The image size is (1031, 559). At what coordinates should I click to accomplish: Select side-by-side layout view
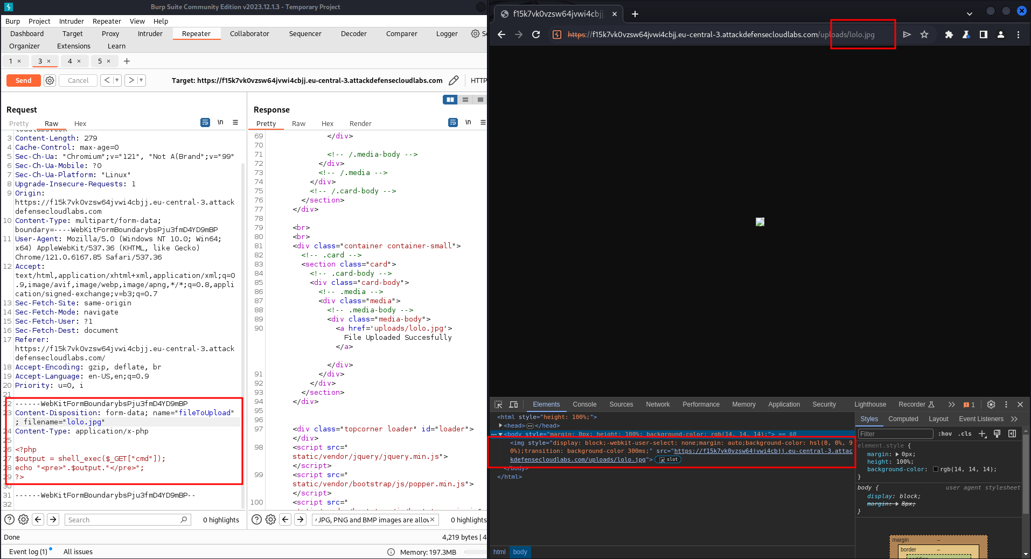(450, 100)
